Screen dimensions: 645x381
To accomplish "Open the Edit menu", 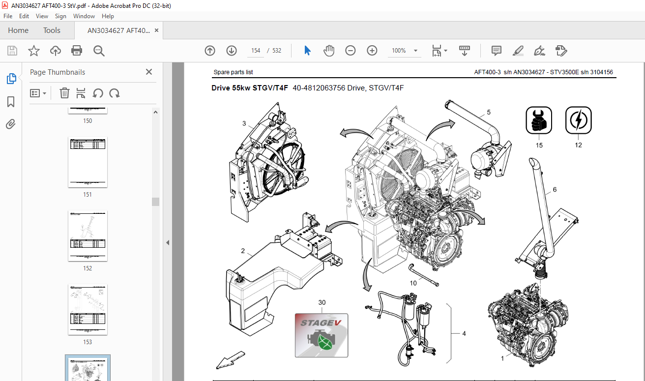I will [x=24, y=16].
